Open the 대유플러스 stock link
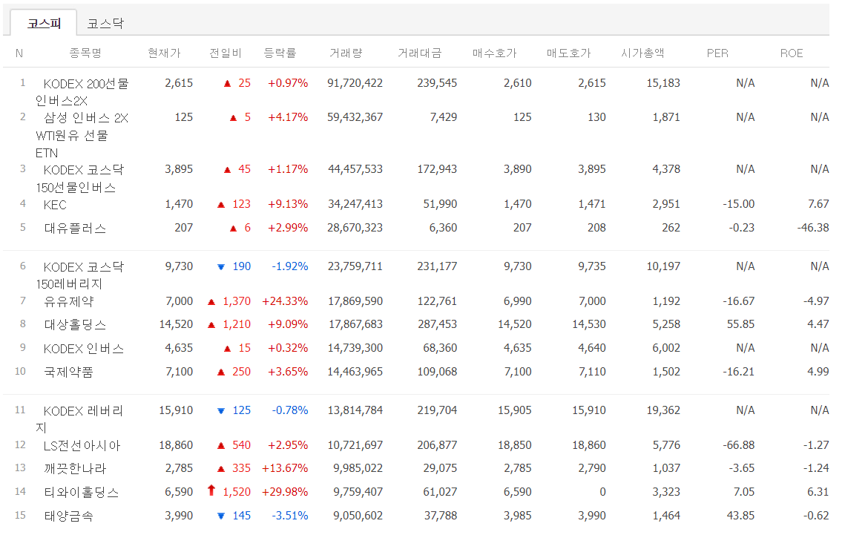This screenshot has height=535, width=845. point(75,228)
